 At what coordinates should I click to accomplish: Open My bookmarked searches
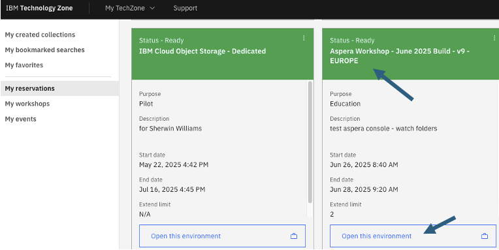[45, 50]
